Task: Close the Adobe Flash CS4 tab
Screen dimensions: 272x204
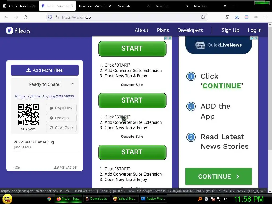Action: point(33,6)
